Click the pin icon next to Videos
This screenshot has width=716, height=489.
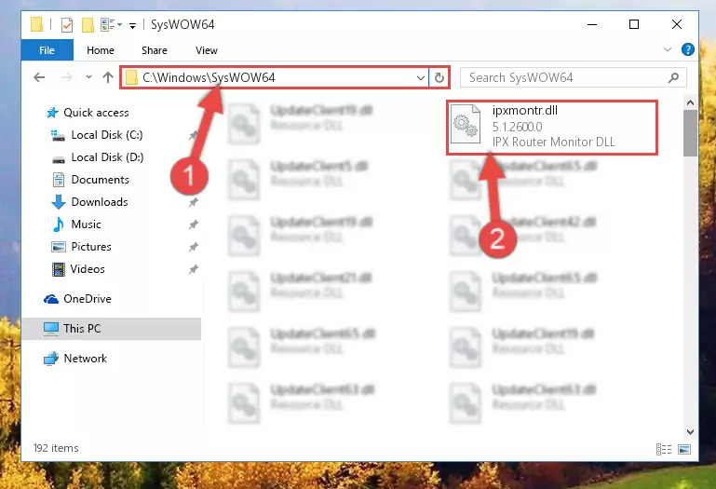pos(194,269)
